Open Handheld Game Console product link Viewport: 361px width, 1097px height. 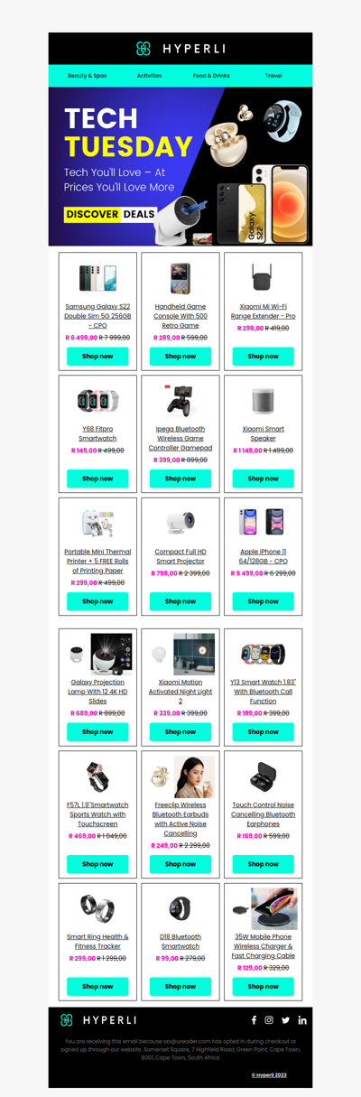tap(180, 316)
